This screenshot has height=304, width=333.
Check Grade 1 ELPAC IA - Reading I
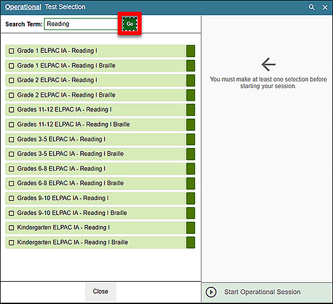click(x=11, y=51)
